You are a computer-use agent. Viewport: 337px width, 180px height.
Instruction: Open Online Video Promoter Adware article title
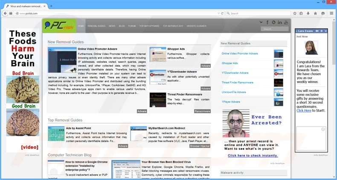coord(98,49)
